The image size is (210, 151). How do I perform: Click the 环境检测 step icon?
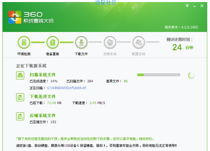tap(24, 43)
